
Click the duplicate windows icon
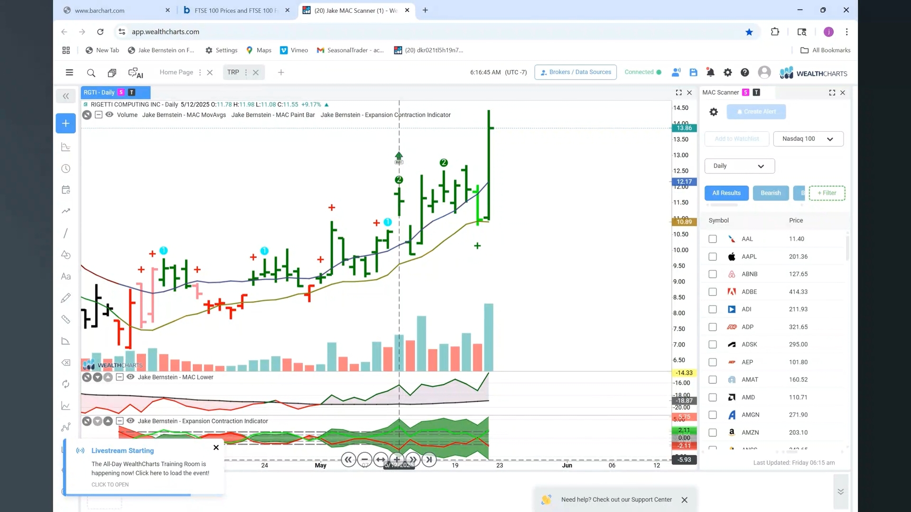(x=112, y=73)
